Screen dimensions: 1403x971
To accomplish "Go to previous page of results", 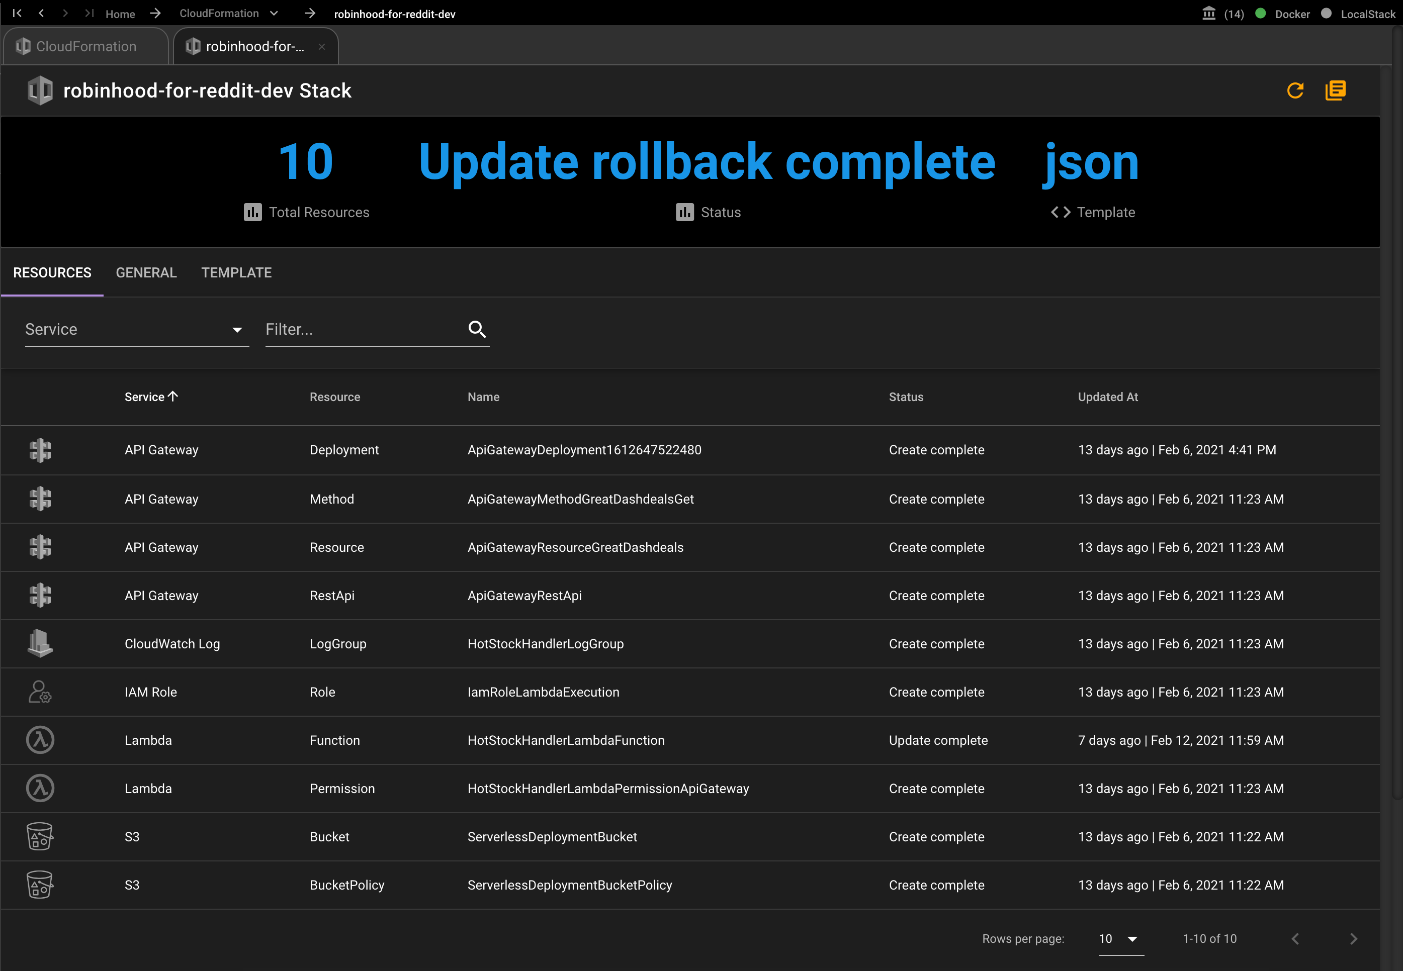I will pyautogui.click(x=1295, y=939).
